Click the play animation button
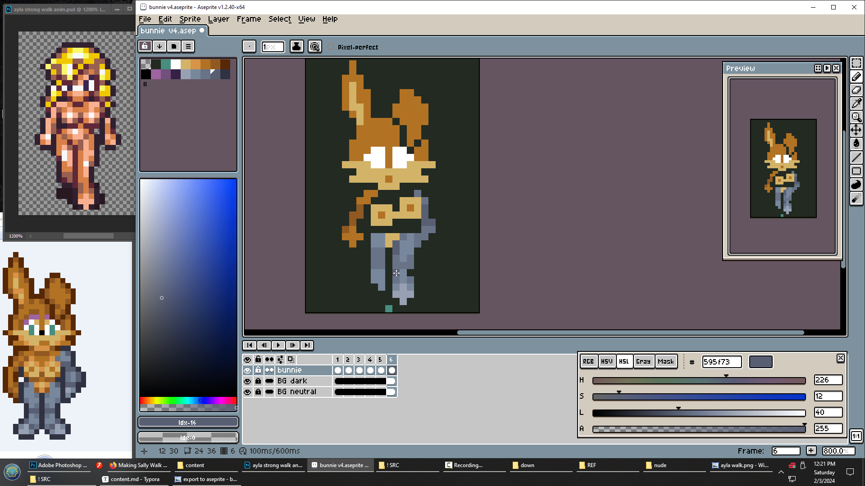The width and height of the screenshot is (865, 486). coord(278,345)
